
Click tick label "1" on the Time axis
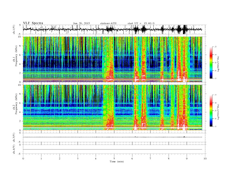(41, 159)
